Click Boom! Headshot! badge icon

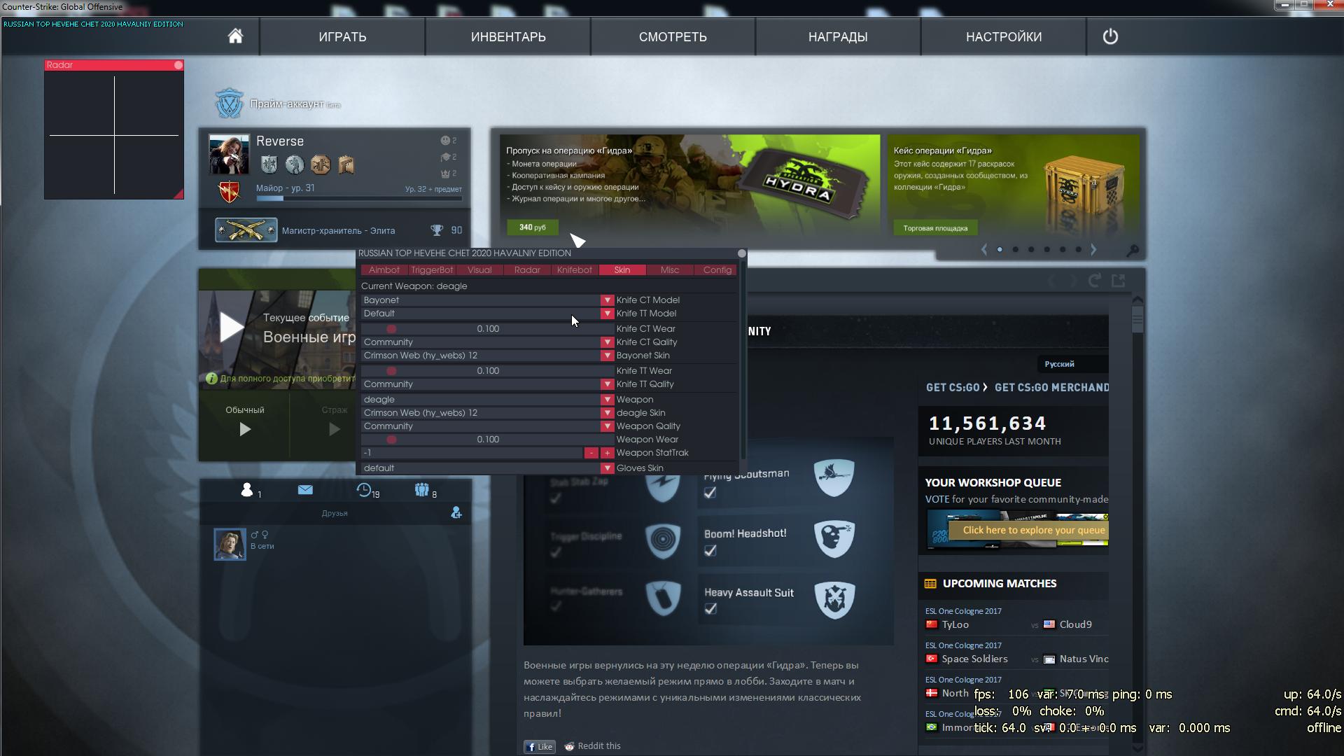coord(834,538)
